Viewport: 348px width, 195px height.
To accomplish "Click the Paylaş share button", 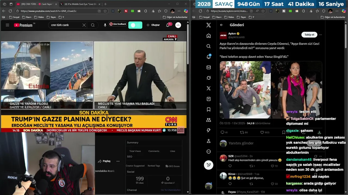I will pyautogui.click(x=104, y=161).
